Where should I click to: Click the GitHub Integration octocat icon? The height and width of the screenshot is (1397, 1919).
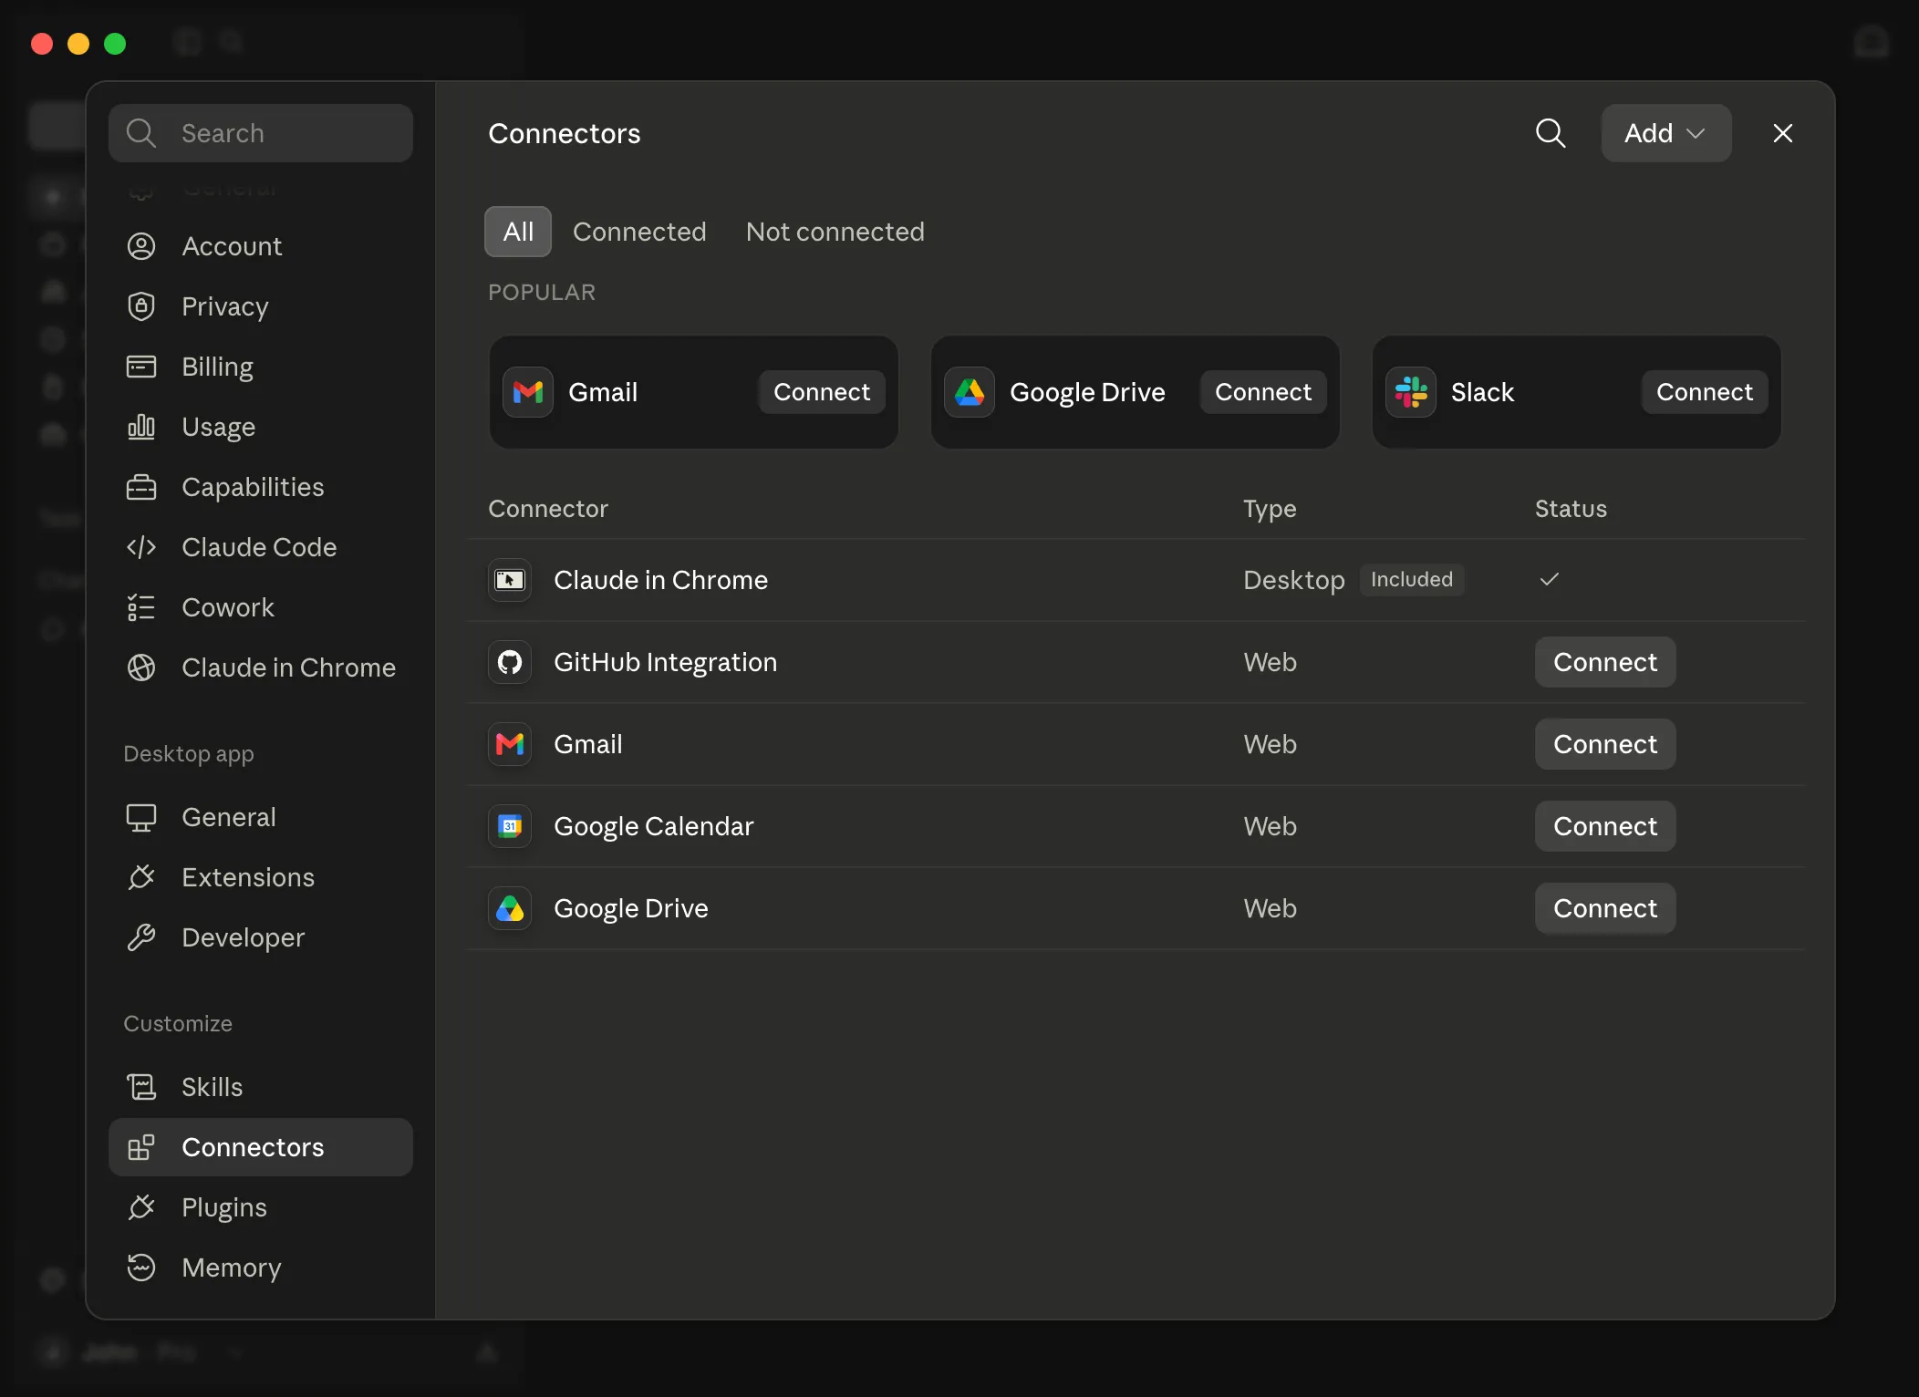click(x=510, y=662)
